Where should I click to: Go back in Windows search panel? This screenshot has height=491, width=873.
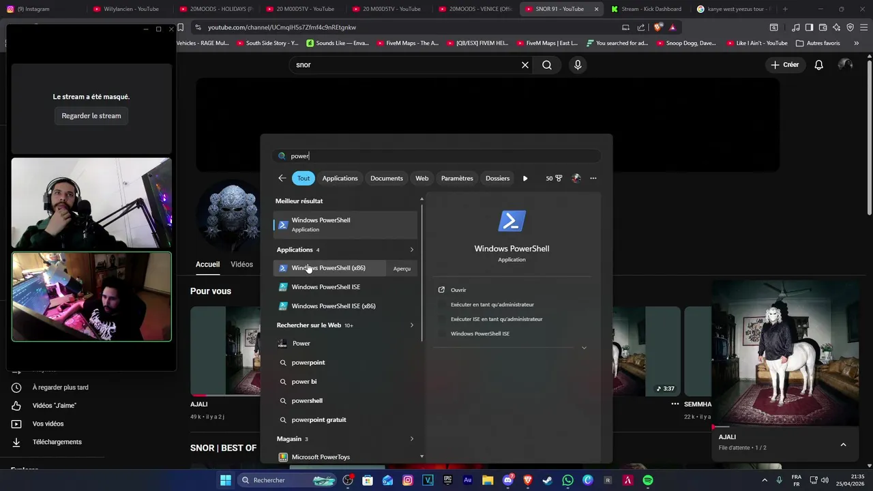tap(282, 178)
